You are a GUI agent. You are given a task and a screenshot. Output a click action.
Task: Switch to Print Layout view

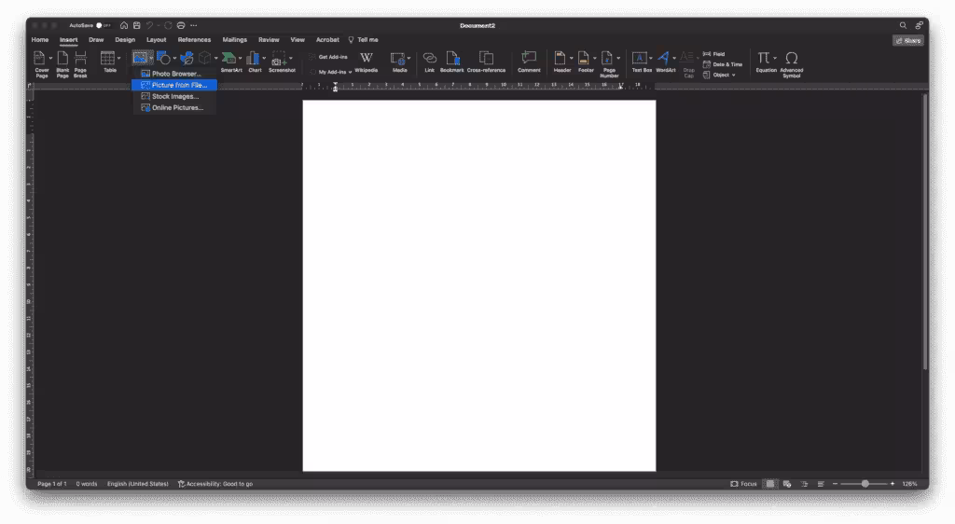(x=770, y=484)
